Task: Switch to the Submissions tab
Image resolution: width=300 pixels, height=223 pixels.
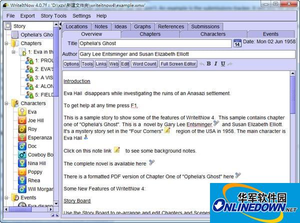Action: [205, 26]
